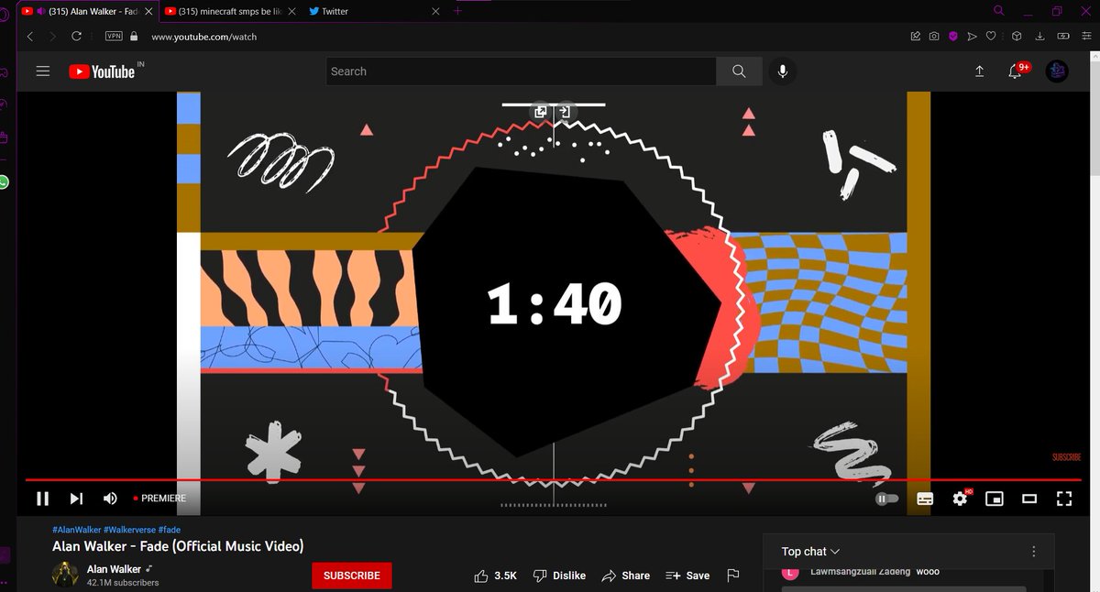Click the PREMIERE live indicator
This screenshot has height=592, width=1100.
pyautogui.click(x=159, y=499)
